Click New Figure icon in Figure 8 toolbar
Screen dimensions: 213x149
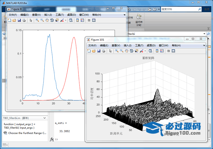point(10,20)
